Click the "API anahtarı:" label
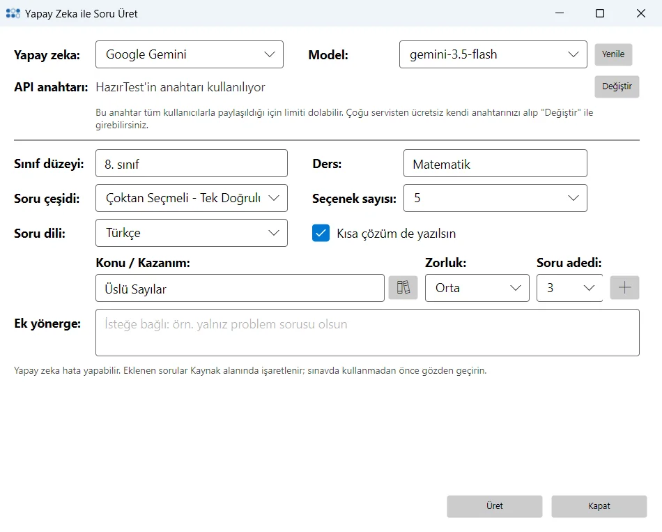The width and height of the screenshot is (662, 532). [x=51, y=87]
